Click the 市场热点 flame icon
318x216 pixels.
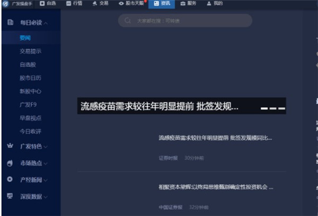10,163
